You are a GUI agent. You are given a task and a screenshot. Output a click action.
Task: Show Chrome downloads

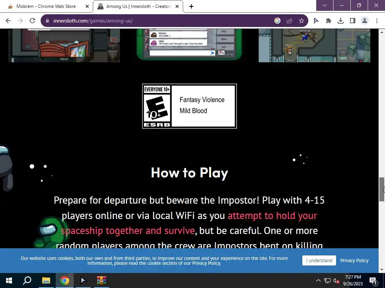341,21
